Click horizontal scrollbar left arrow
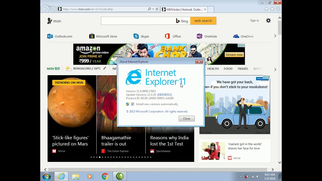The image size is (322, 181). coord(45,170)
